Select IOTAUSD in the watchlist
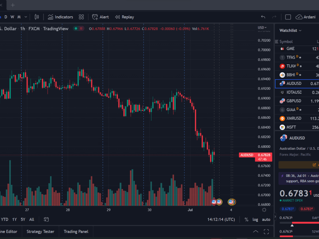Viewport: 319px width, 239px height. click(x=297, y=92)
